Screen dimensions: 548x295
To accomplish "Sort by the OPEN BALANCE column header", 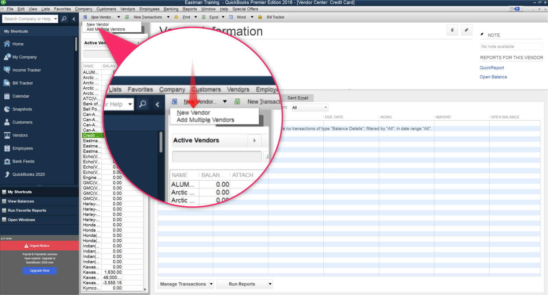I will tap(505, 117).
